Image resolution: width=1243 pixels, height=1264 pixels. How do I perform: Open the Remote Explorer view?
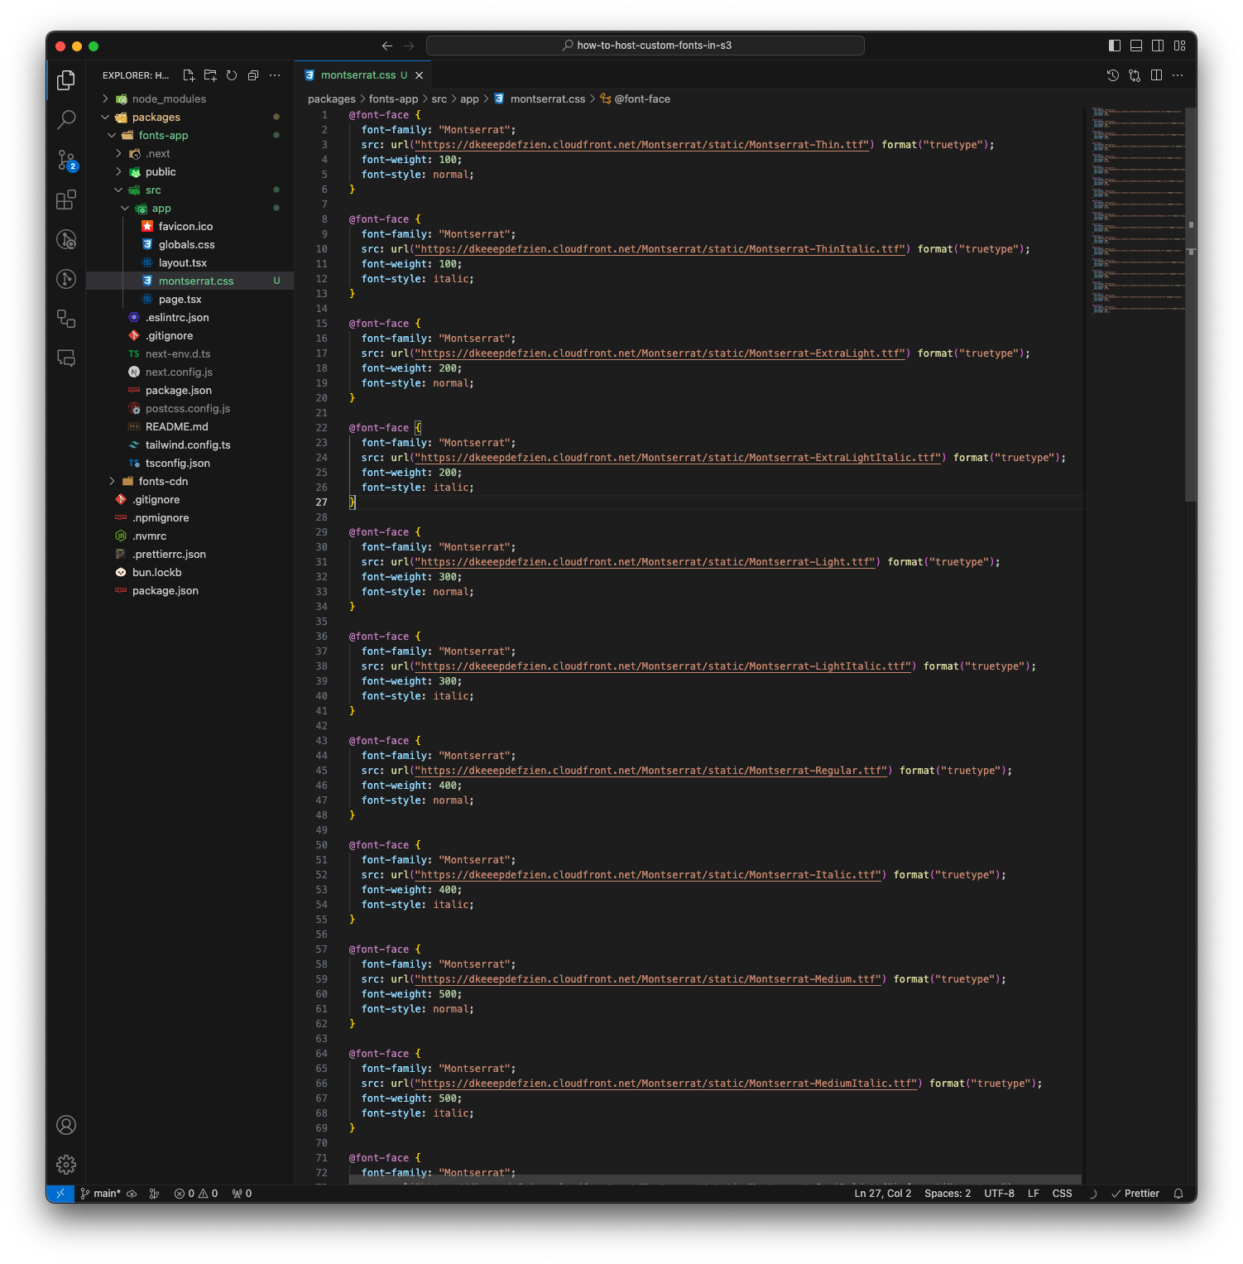[66, 319]
